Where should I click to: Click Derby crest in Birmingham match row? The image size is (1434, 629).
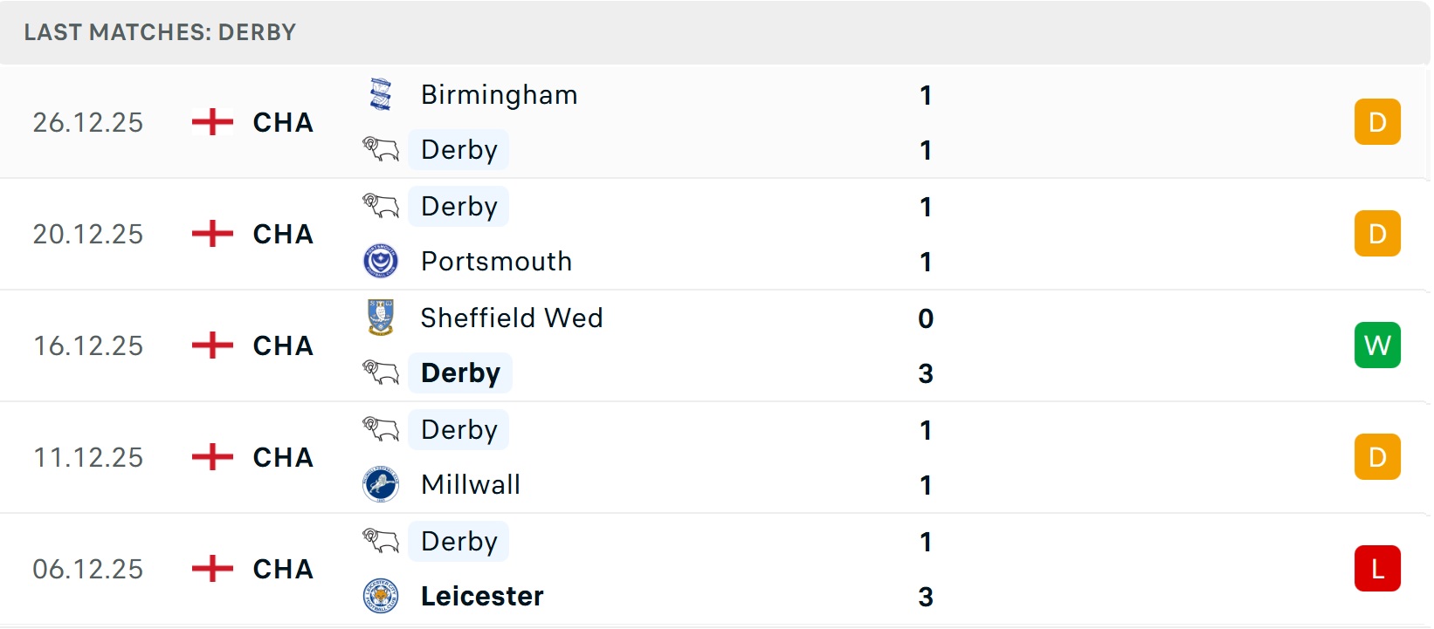click(x=381, y=149)
